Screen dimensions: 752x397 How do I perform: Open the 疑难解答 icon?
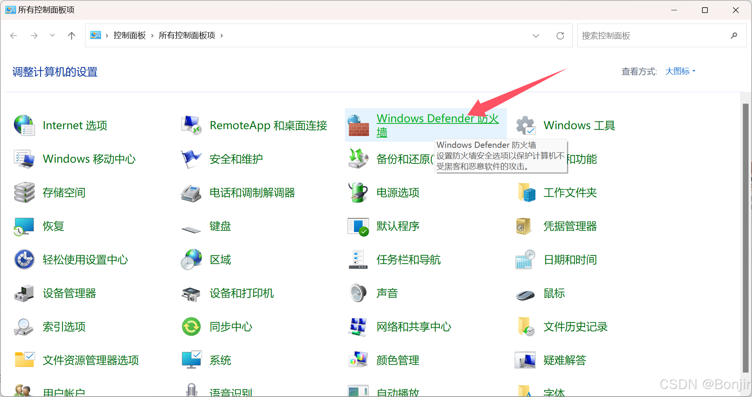[x=526, y=360]
